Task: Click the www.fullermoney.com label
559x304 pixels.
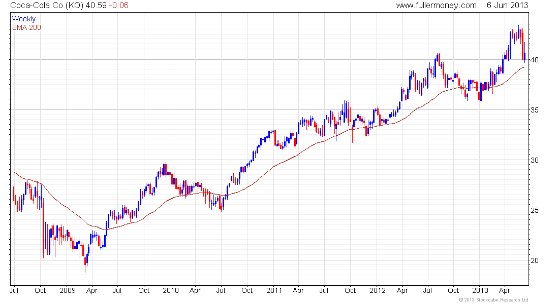Action: [436, 6]
